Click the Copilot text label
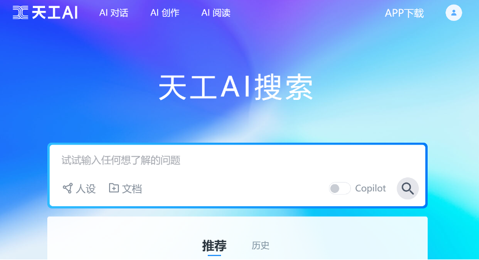479x260 pixels. [371, 188]
